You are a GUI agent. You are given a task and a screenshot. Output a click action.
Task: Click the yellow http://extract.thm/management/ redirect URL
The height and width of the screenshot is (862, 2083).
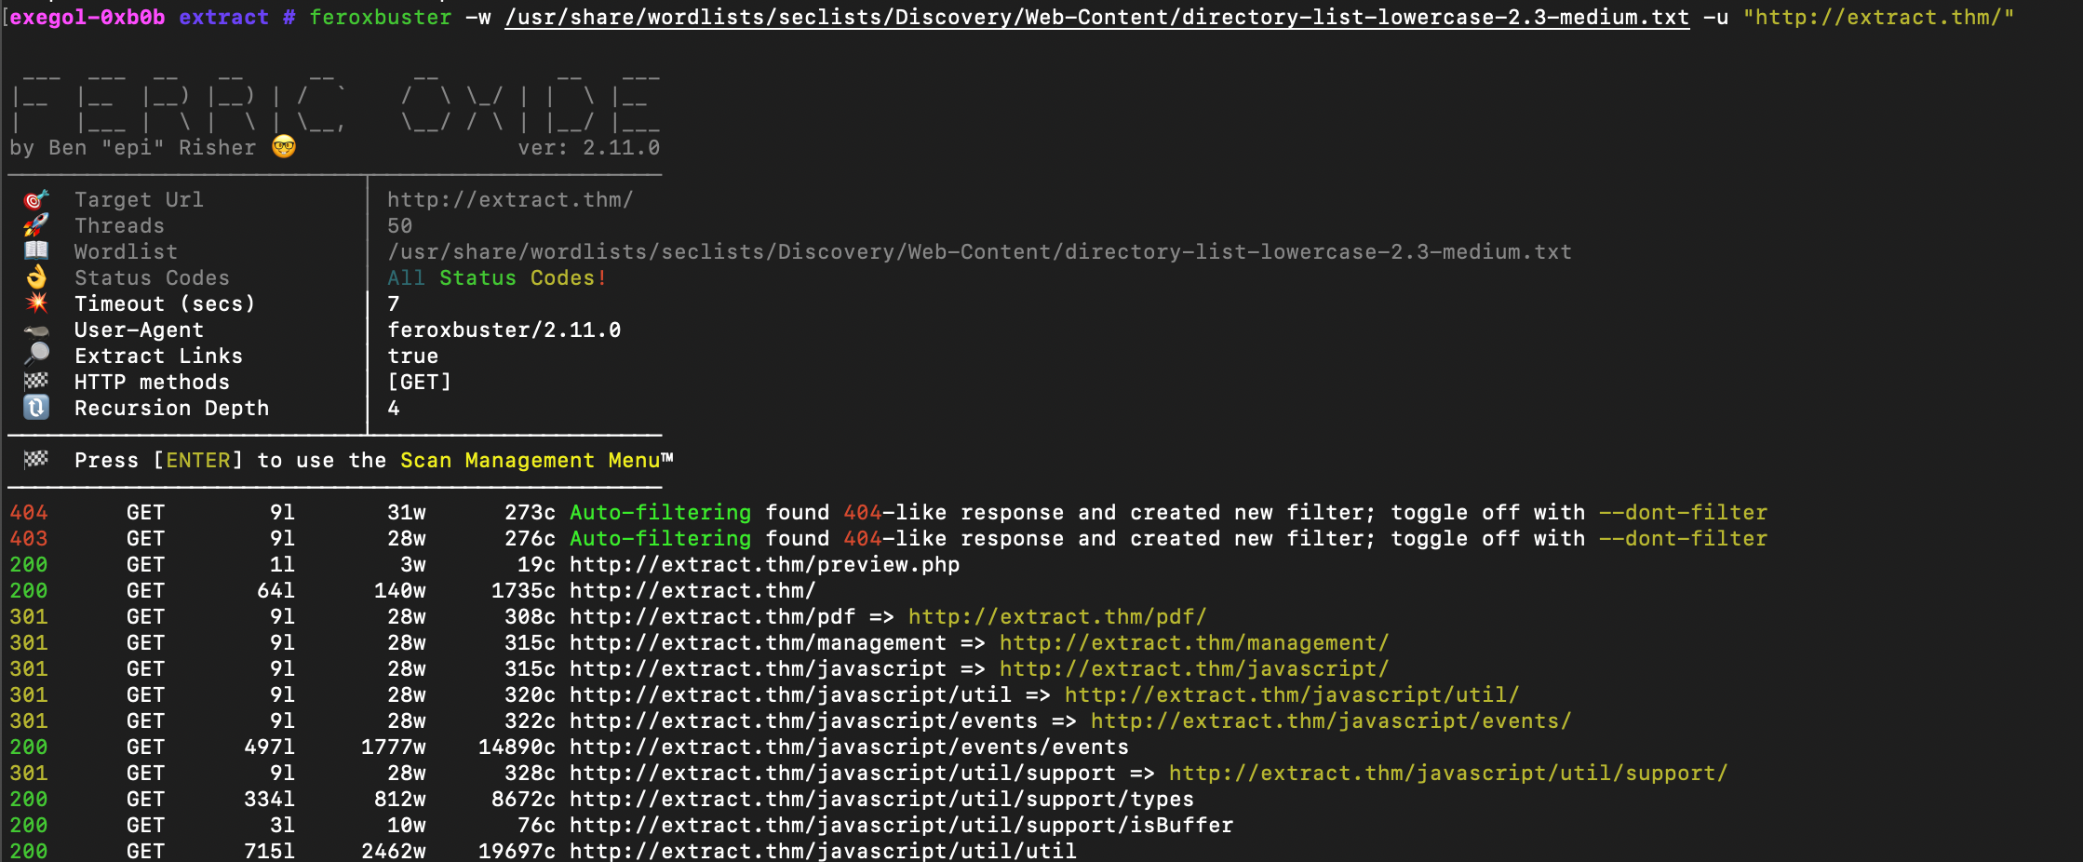point(1194,642)
